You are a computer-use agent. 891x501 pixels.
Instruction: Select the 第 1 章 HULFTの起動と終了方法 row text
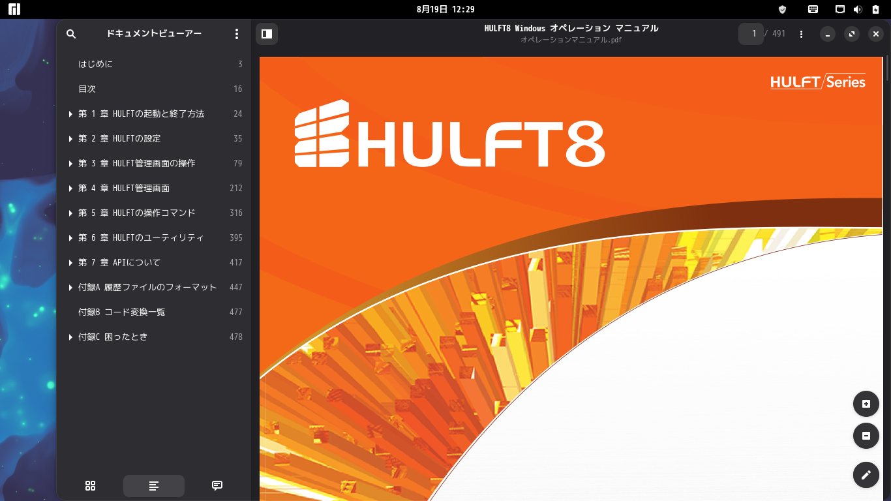point(142,114)
